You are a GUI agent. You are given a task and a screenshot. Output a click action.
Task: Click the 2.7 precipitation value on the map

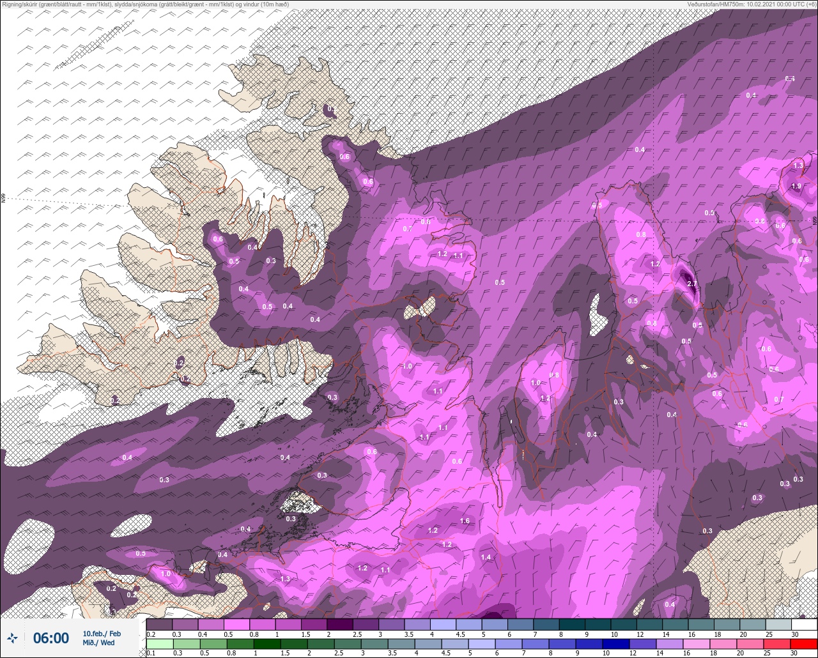pos(691,284)
